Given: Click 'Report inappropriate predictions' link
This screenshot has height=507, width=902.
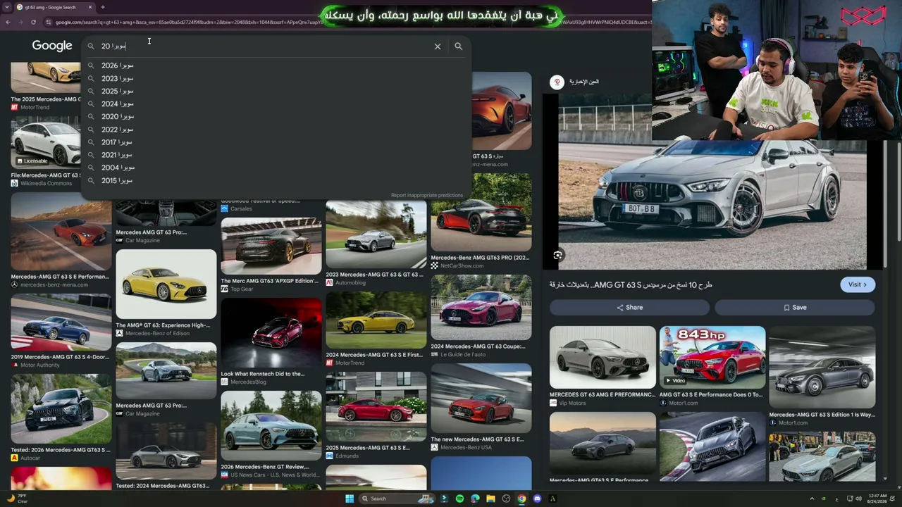Looking at the screenshot, I should [427, 195].
